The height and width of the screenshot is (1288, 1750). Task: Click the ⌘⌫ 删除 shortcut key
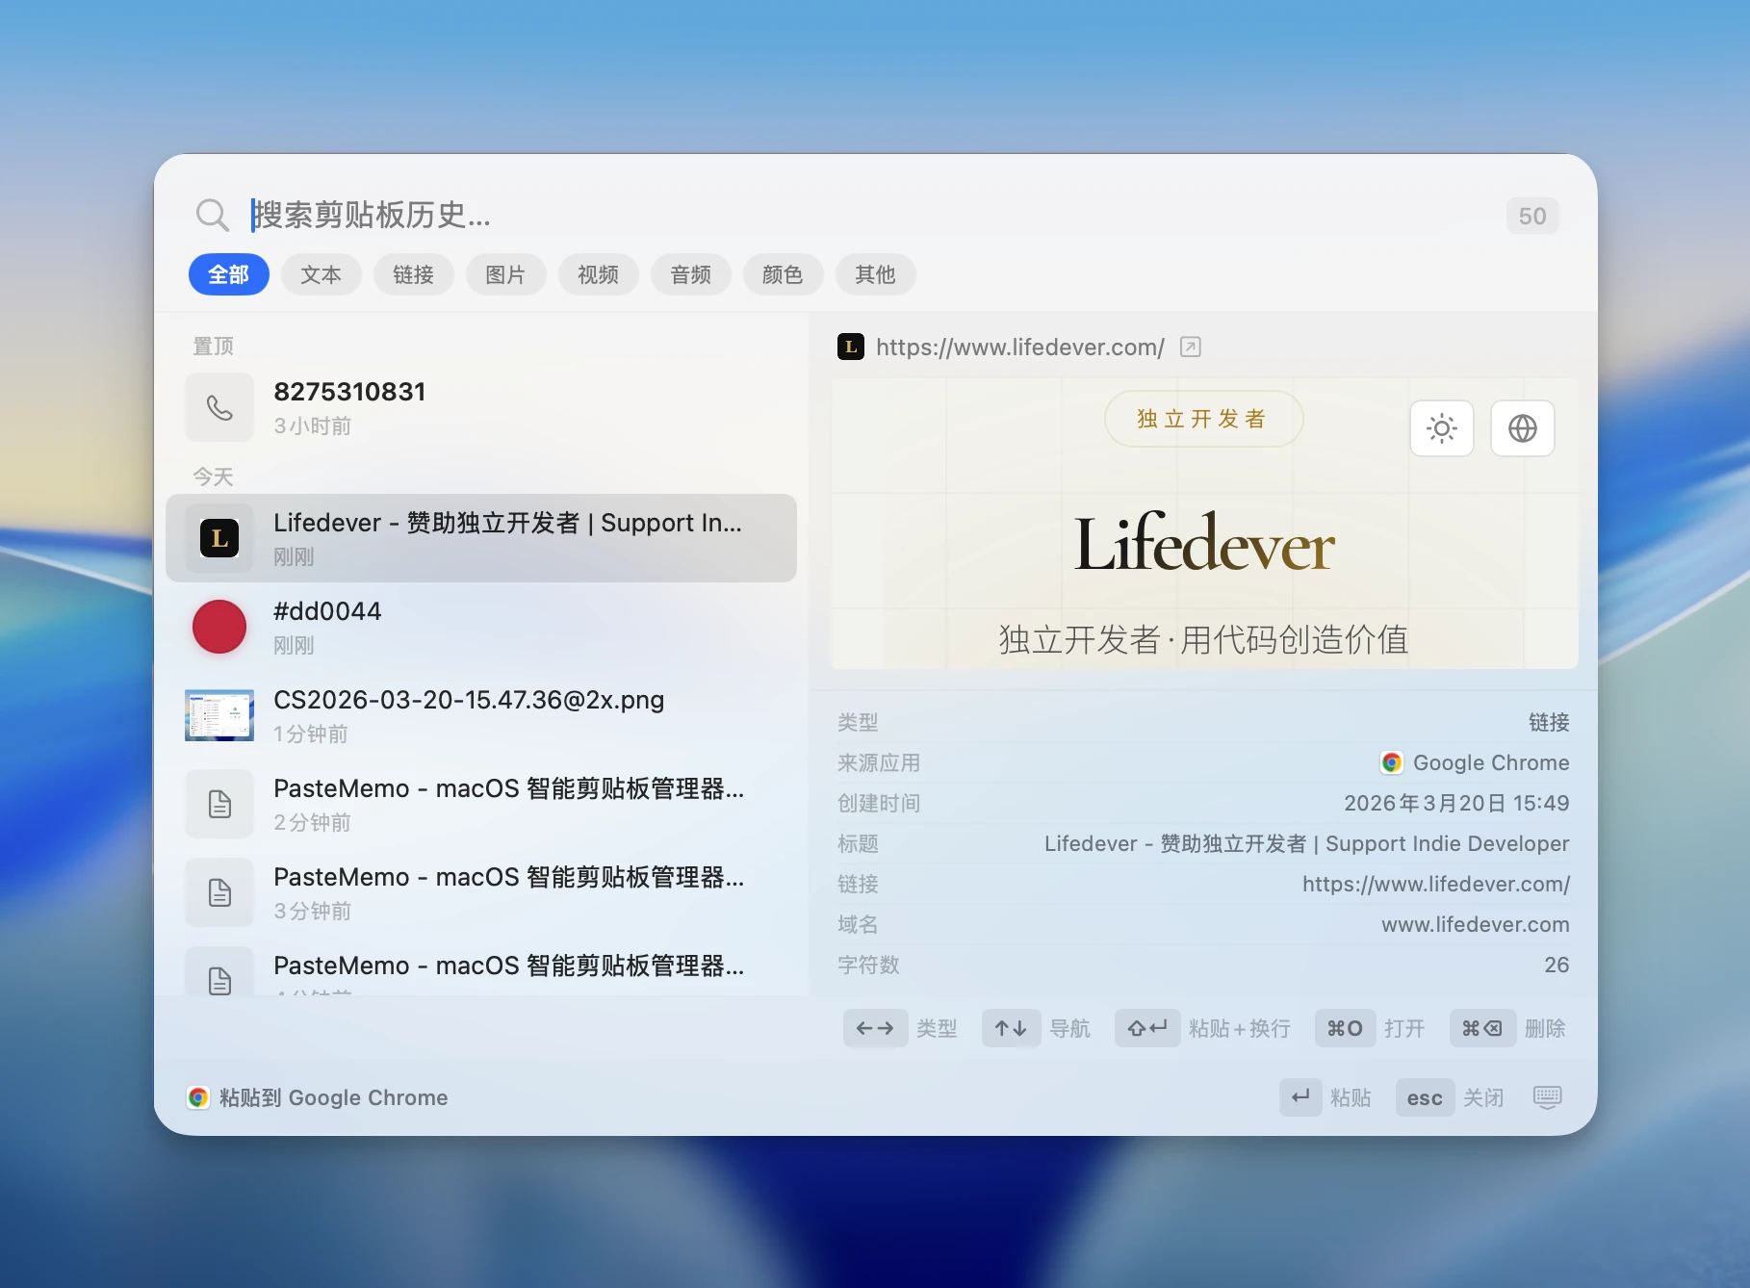coord(1482,1028)
